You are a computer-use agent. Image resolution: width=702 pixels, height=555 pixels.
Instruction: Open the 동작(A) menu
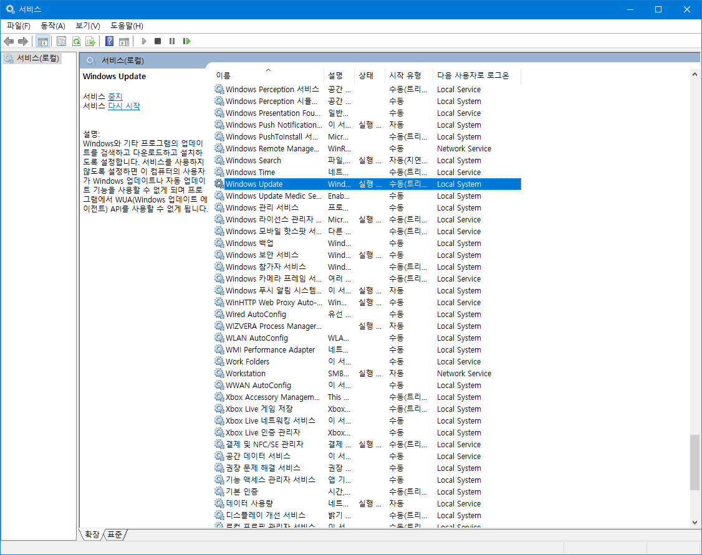click(x=53, y=26)
